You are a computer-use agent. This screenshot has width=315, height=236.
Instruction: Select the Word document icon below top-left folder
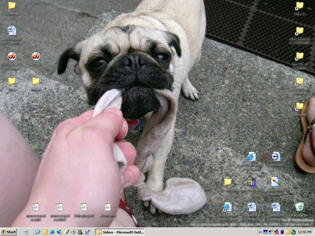coord(12,31)
